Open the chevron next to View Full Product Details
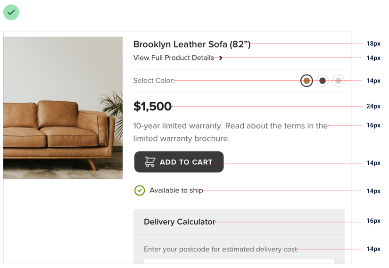Viewport: 389px width, 268px height. (x=221, y=58)
